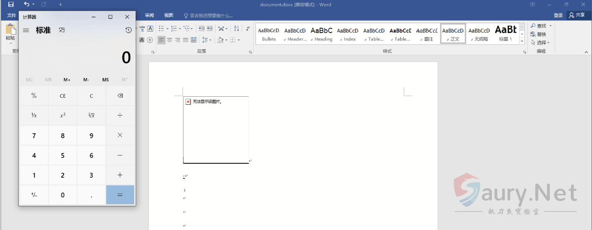Open the calculator hamburger navigation menu

tap(26, 30)
